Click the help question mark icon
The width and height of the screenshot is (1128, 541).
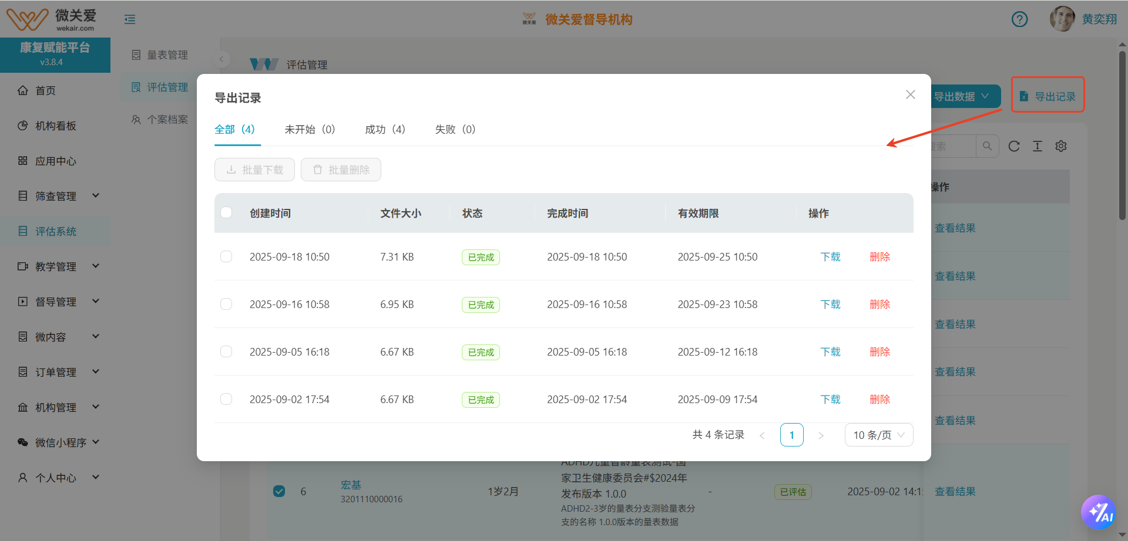click(x=1019, y=19)
